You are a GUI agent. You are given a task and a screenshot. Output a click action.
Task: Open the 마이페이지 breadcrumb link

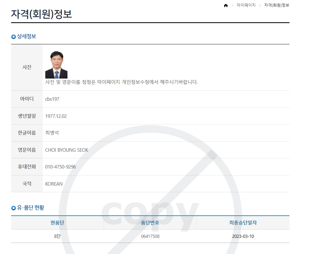(x=246, y=5)
